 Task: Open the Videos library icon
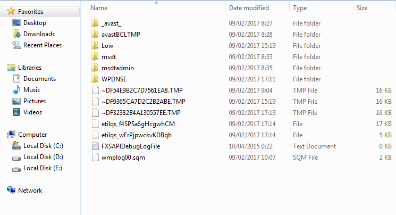tap(16, 112)
